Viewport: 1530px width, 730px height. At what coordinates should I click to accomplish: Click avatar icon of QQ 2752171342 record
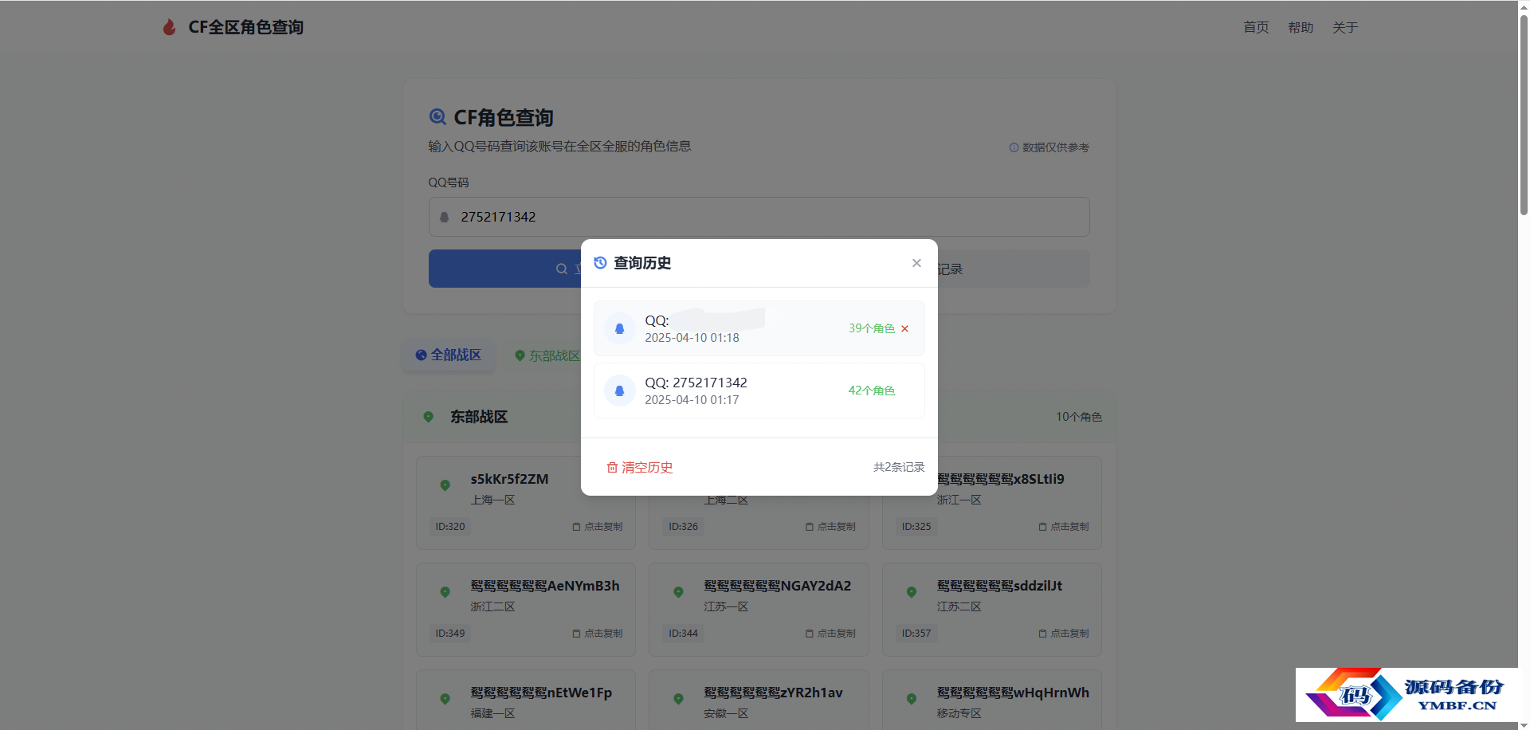click(619, 391)
